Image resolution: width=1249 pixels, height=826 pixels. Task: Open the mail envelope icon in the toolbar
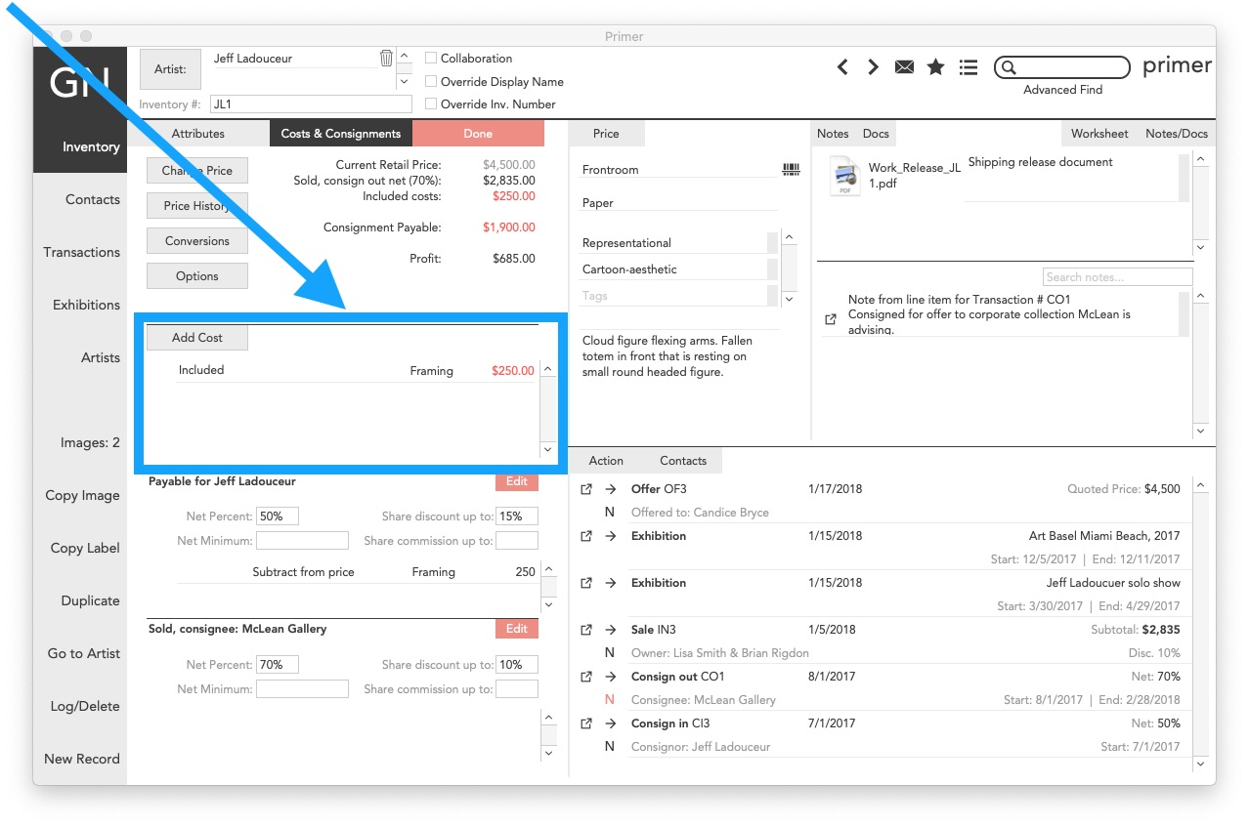point(903,66)
